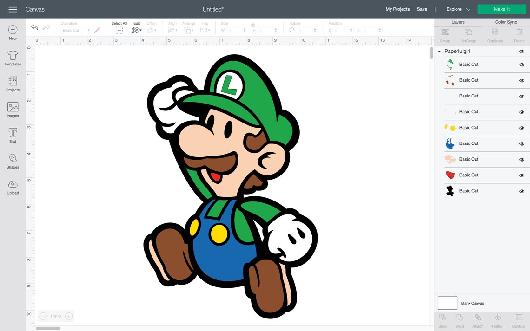Viewport: 530px width, 331px height.
Task: Select the Weld tool
Action: pyautogui.click(x=460, y=320)
